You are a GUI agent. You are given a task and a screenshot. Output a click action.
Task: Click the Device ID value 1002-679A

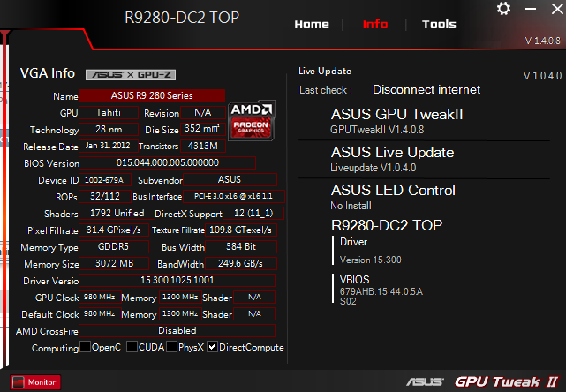(105, 180)
